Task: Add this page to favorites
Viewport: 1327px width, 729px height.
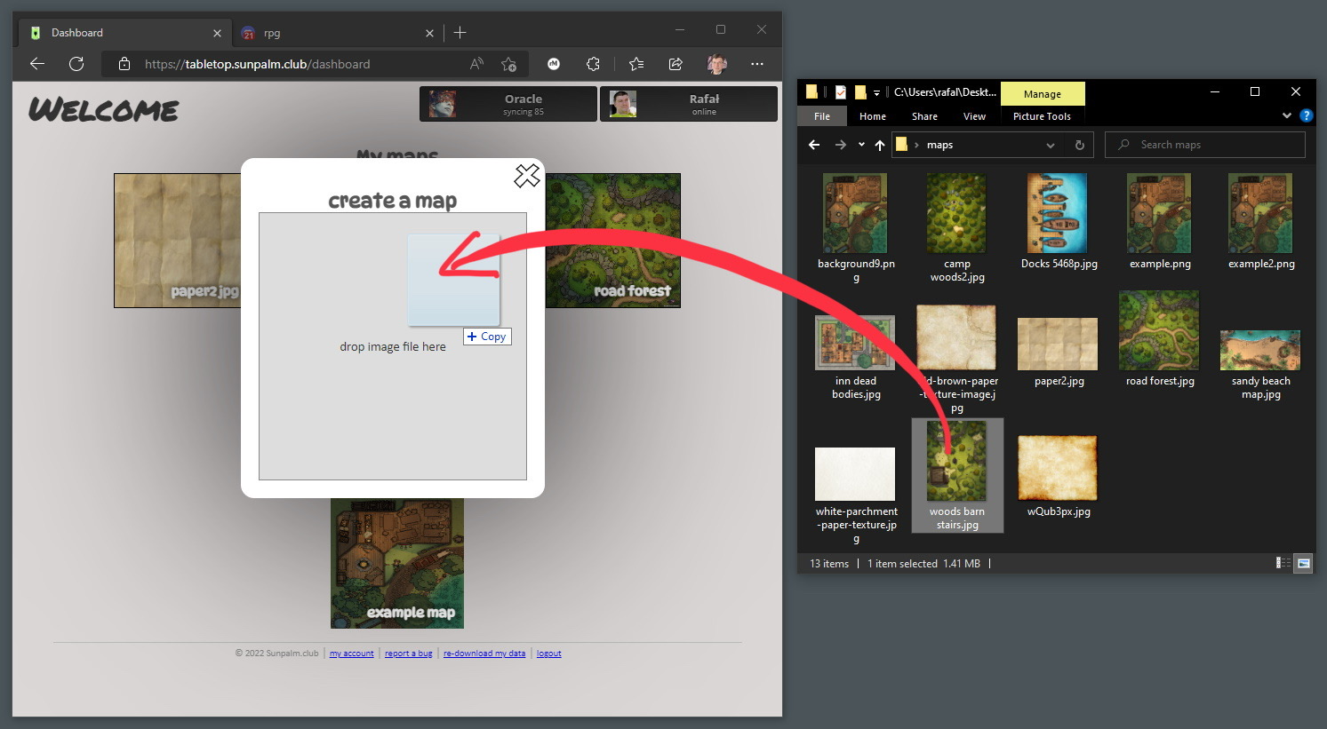Action: click(508, 64)
